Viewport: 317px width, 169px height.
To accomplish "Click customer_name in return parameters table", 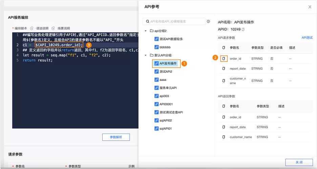I will 241,137.
